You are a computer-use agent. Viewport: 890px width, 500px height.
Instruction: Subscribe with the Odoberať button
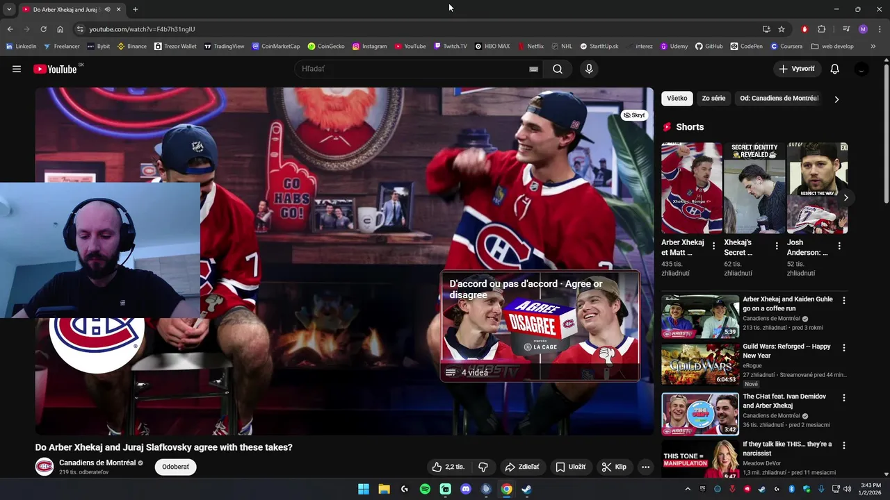pyautogui.click(x=175, y=467)
